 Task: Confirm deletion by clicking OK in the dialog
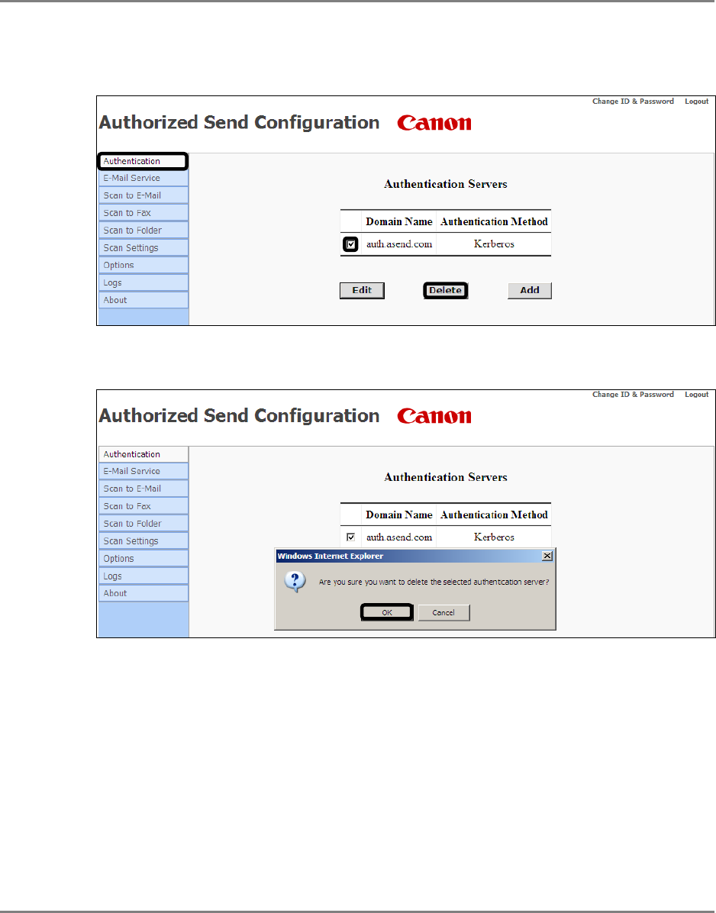pyautogui.click(x=387, y=612)
